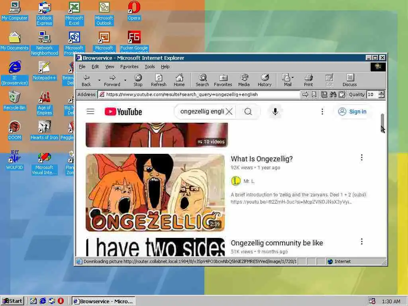Increase the Quality spinner value
Viewport: 408px width, 306px height.
381,92
